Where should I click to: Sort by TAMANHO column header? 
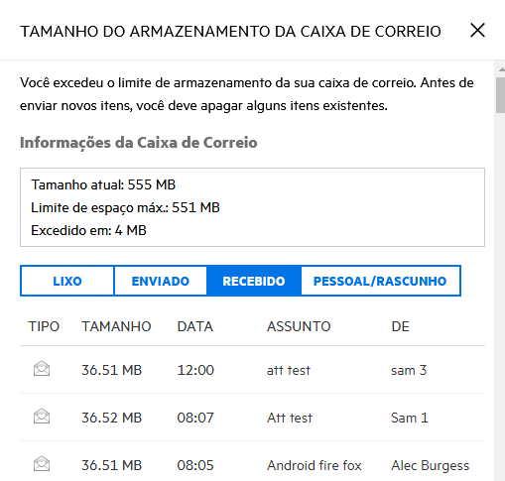[116, 326]
